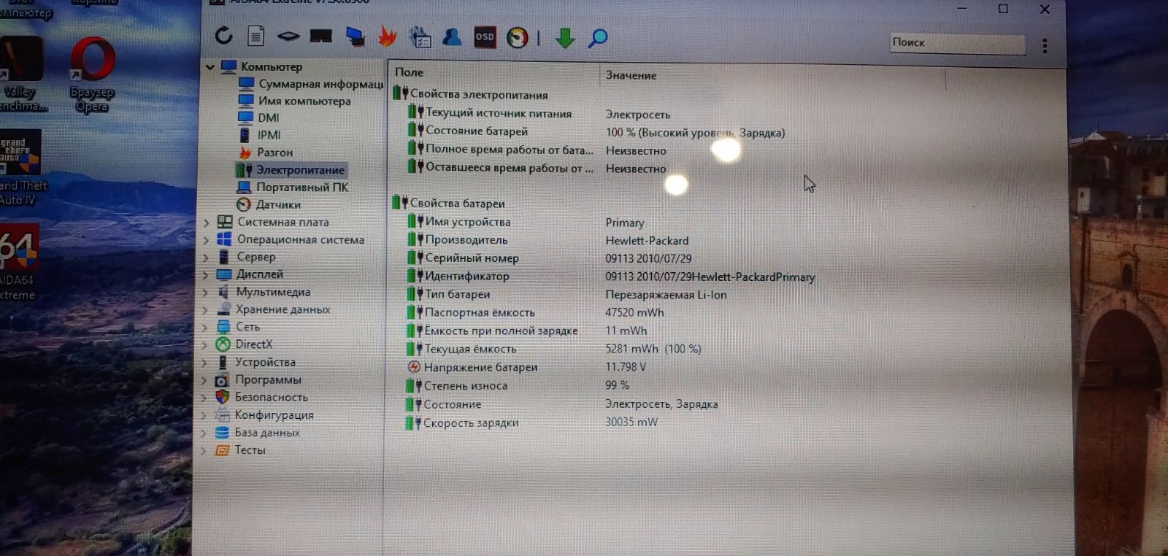Open the DMI tree item

pos(258,117)
